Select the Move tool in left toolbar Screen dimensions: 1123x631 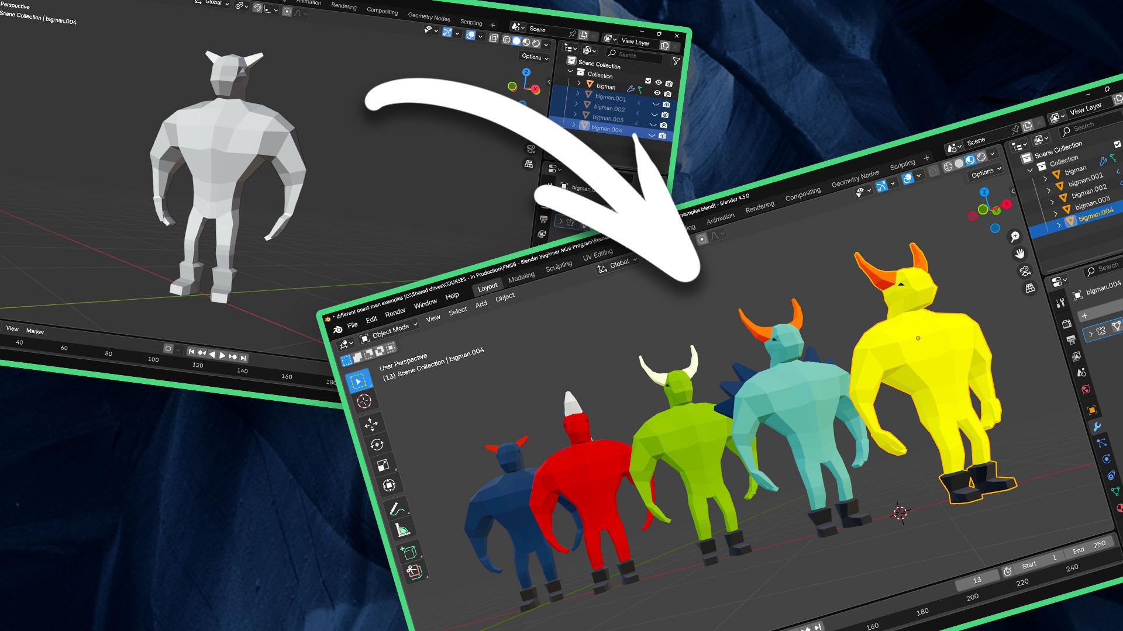click(x=371, y=424)
